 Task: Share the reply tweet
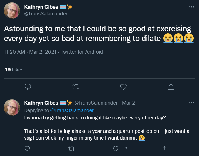click(x=164, y=149)
